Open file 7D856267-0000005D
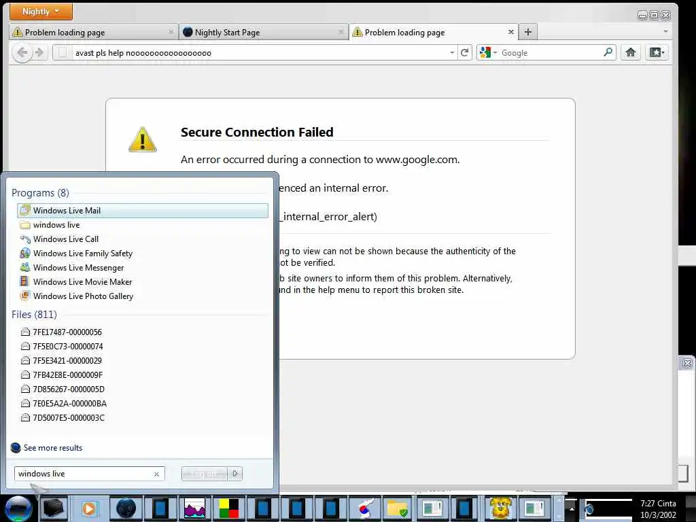The width and height of the screenshot is (696, 522). [143, 389]
